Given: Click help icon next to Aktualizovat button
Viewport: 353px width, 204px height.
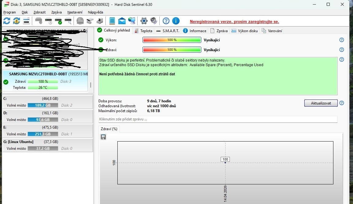Looking at the screenshot, I should [x=342, y=103].
